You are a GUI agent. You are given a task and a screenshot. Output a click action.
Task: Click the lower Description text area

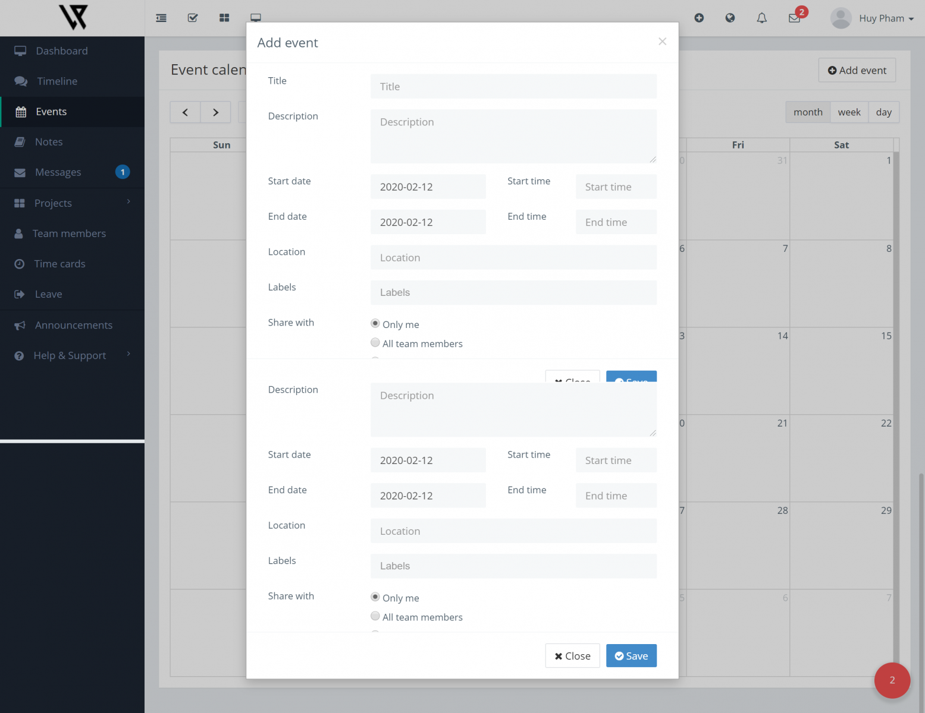pos(513,410)
